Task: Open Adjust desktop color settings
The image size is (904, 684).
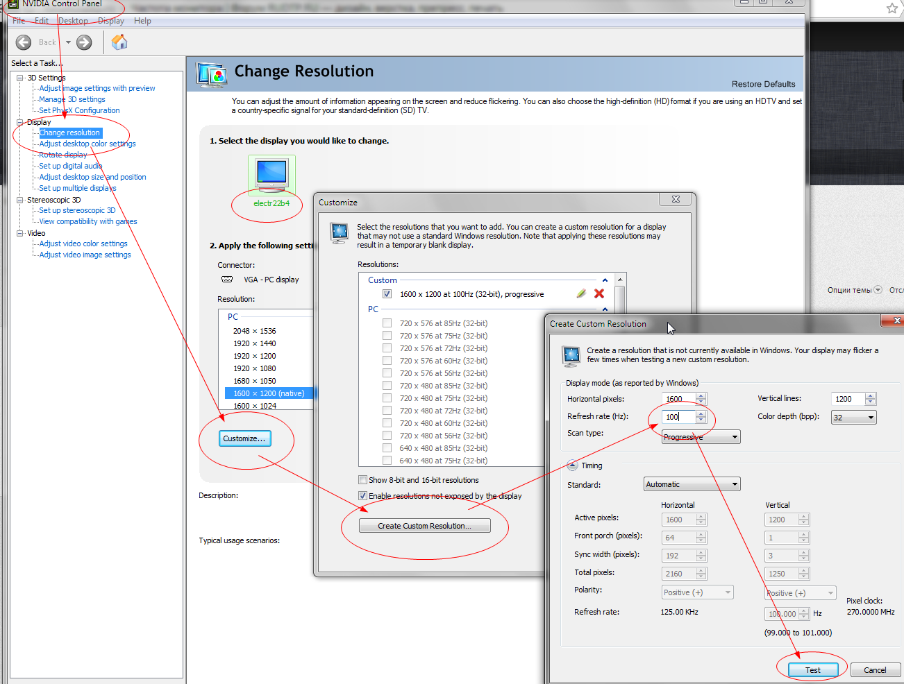Action: pyautogui.click(x=87, y=144)
